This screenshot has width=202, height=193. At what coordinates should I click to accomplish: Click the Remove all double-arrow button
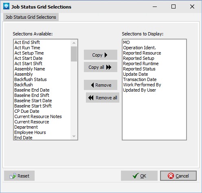pyautogui.click(x=103, y=98)
